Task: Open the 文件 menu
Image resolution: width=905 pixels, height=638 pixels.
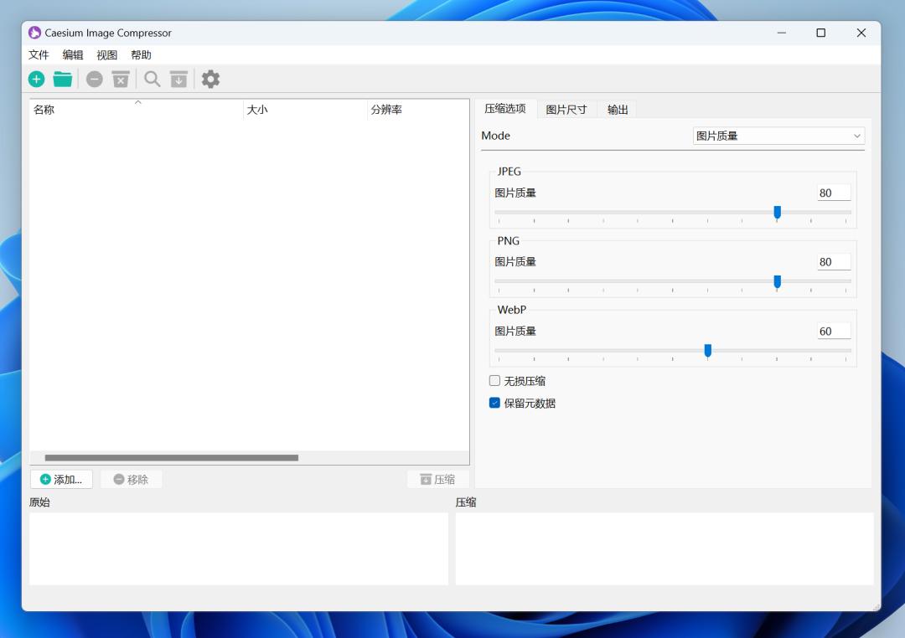Action: pyautogui.click(x=39, y=54)
